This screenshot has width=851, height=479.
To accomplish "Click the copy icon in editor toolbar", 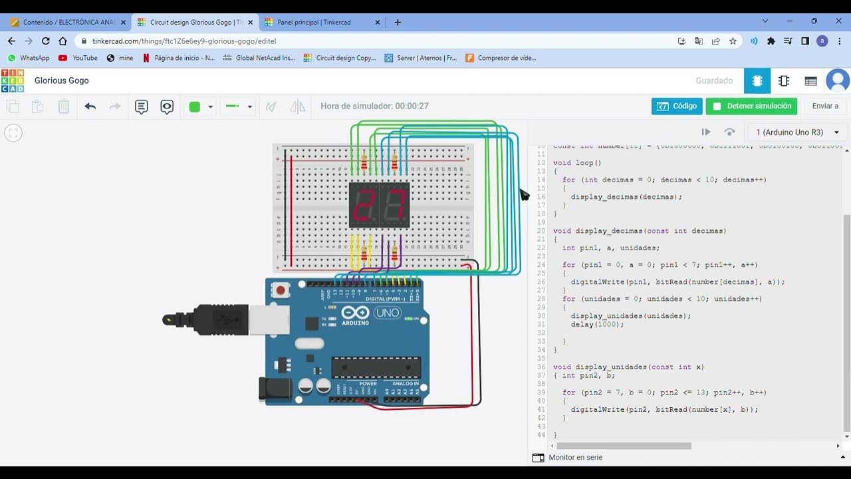I will click(13, 106).
